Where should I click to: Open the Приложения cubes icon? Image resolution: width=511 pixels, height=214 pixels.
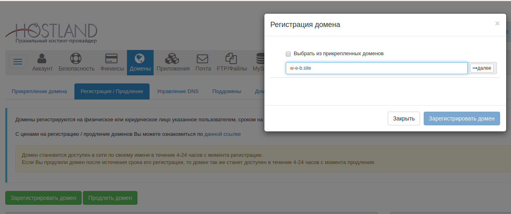[173, 59]
